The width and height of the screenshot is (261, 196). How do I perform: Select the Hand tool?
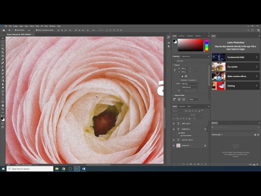point(3,105)
